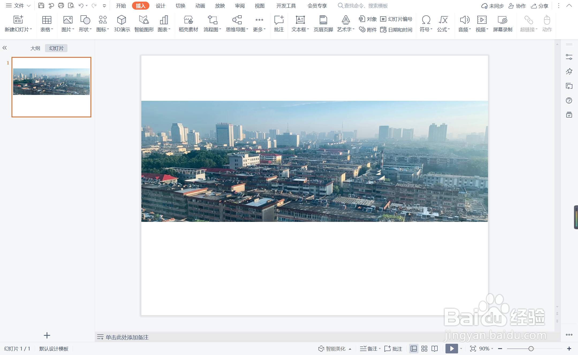
Task: Click the 日期和时间 date and time icon
Action: coord(396,30)
